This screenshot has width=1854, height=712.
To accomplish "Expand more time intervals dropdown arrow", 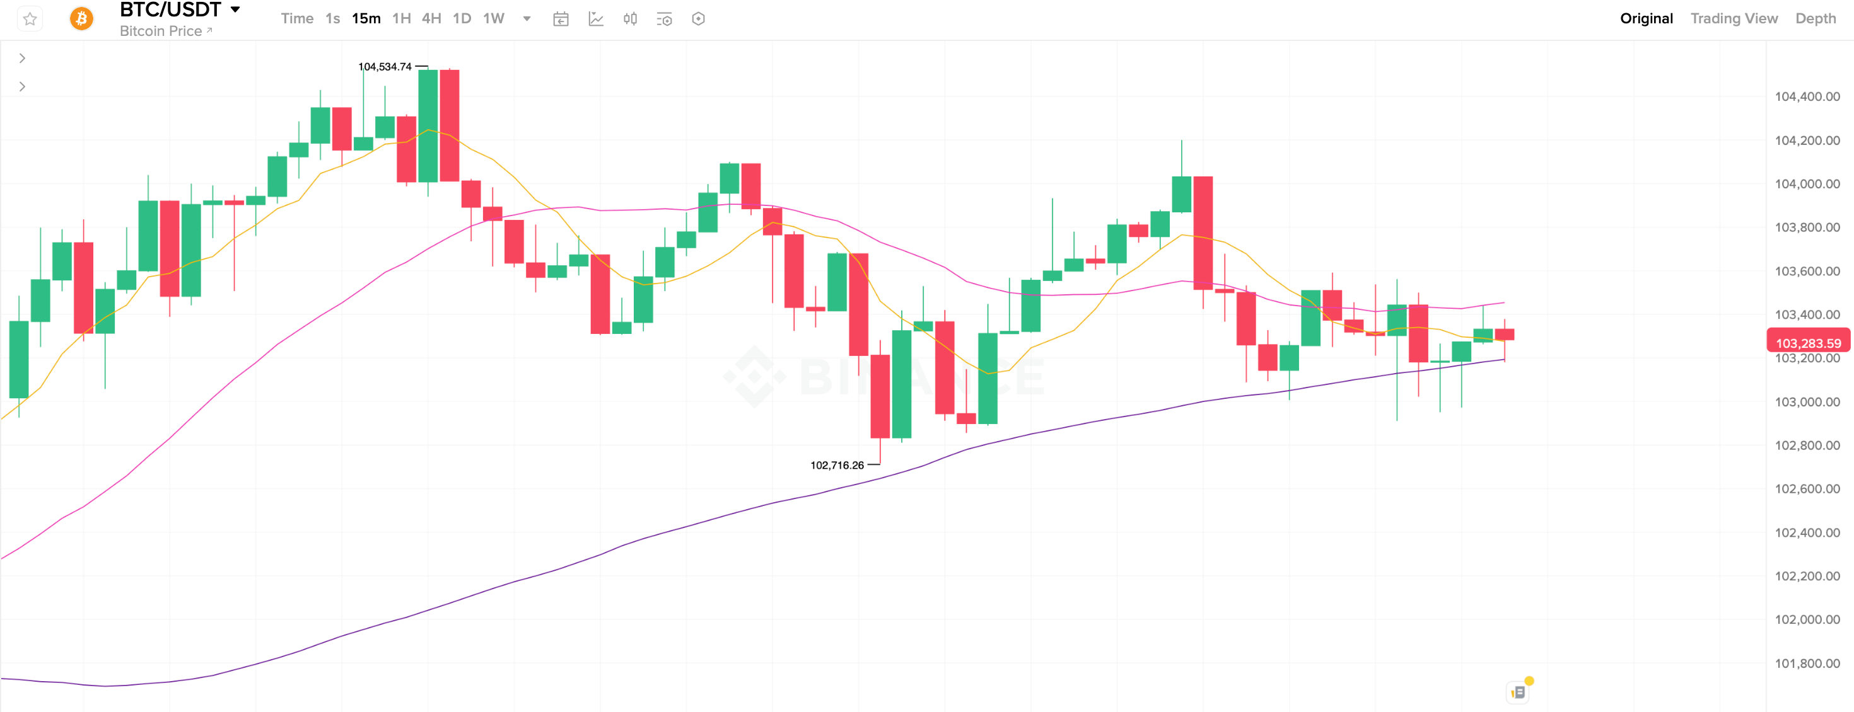I will pyautogui.click(x=527, y=19).
